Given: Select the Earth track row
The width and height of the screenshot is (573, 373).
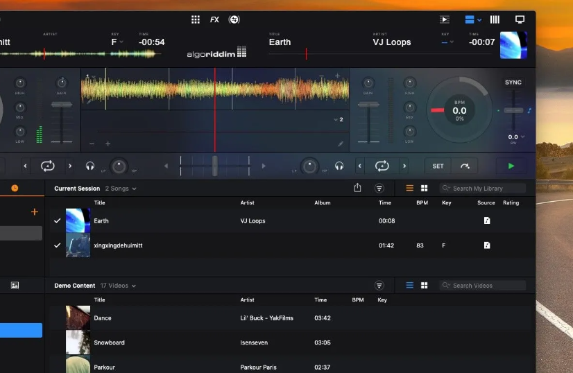Looking at the screenshot, I should coord(291,220).
